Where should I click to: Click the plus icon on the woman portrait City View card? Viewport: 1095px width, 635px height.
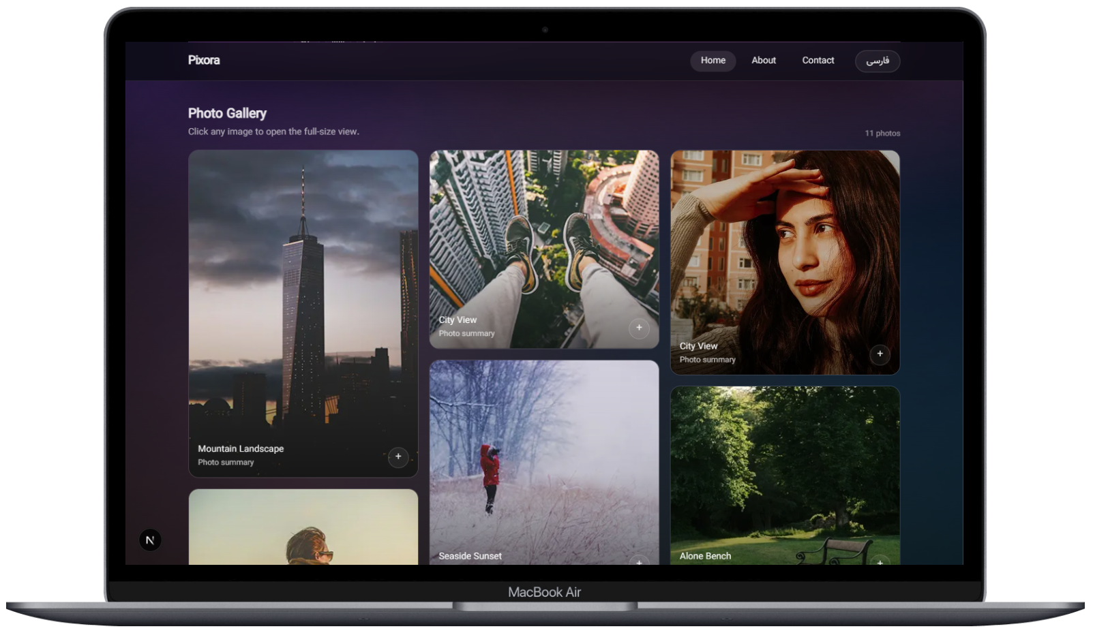coord(880,354)
